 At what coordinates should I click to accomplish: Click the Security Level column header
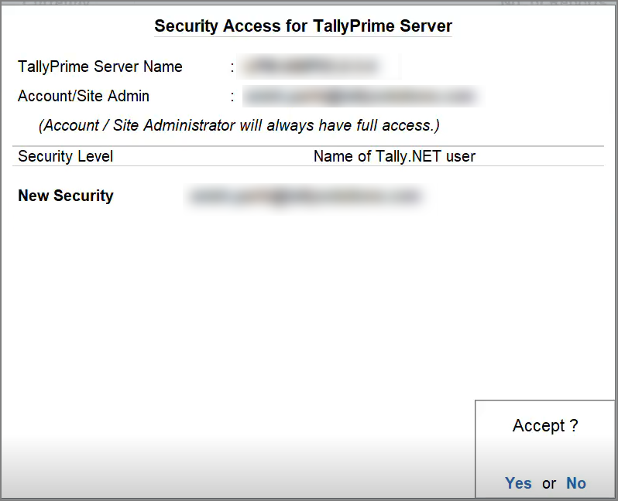[66, 156]
